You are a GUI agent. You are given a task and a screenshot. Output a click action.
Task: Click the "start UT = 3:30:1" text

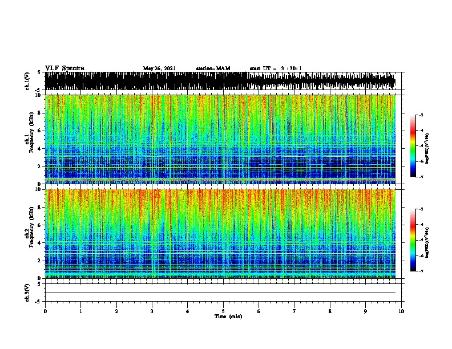point(276,68)
